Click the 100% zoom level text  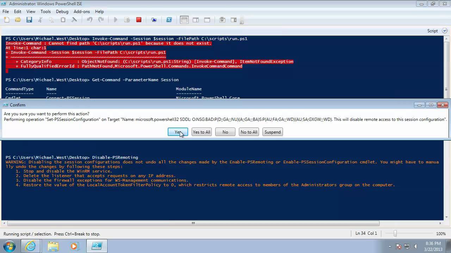[x=441, y=234]
